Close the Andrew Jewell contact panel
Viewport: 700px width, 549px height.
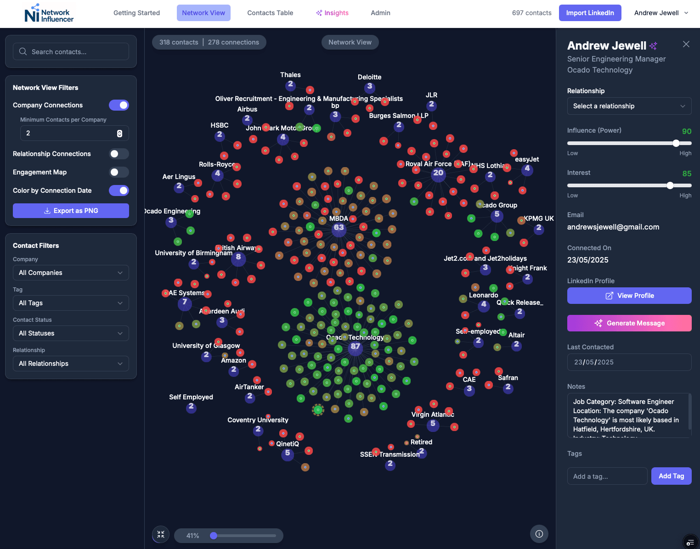tap(686, 44)
